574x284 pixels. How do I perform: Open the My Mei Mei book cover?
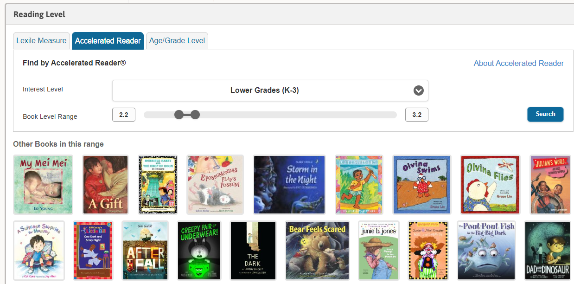[43, 185]
